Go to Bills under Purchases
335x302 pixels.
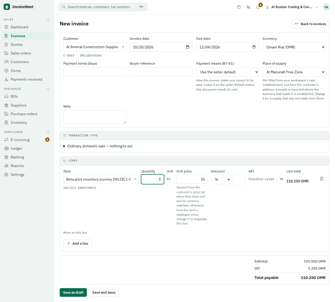click(27, 96)
